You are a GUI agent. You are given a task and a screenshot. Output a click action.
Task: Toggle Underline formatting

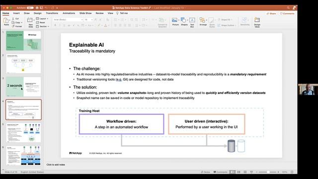pyautogui.click(x=64, y=25)
